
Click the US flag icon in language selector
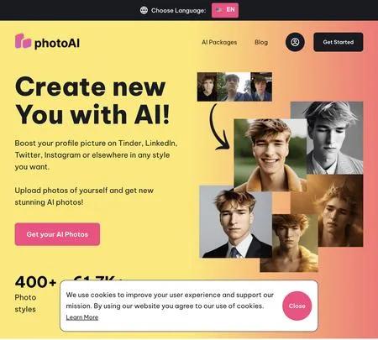(220, 10)
